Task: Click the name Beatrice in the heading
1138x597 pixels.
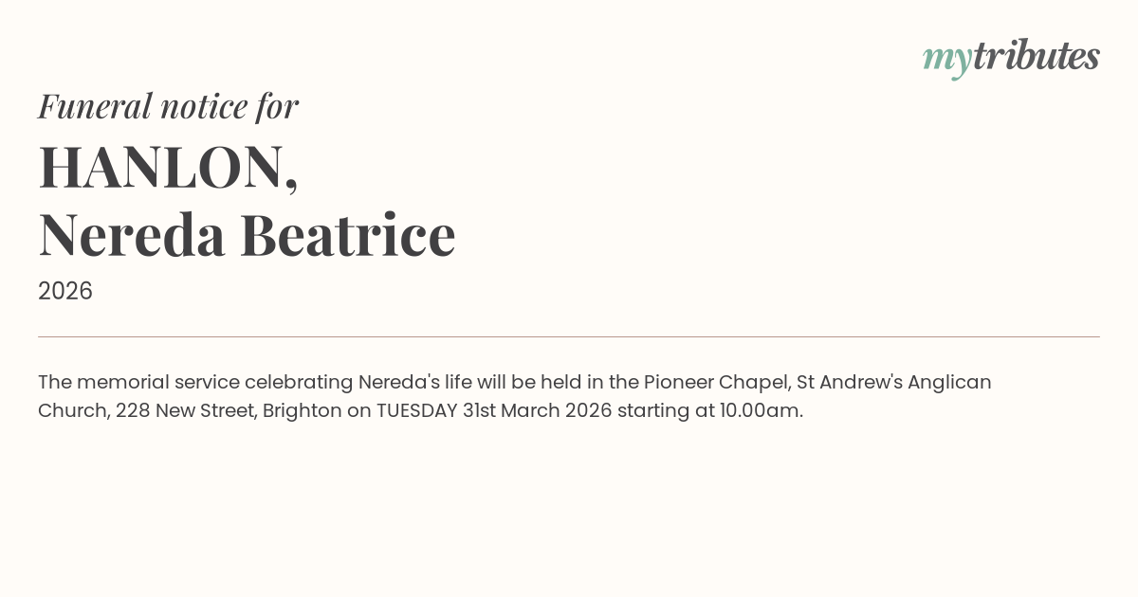Action: point(348,235)
